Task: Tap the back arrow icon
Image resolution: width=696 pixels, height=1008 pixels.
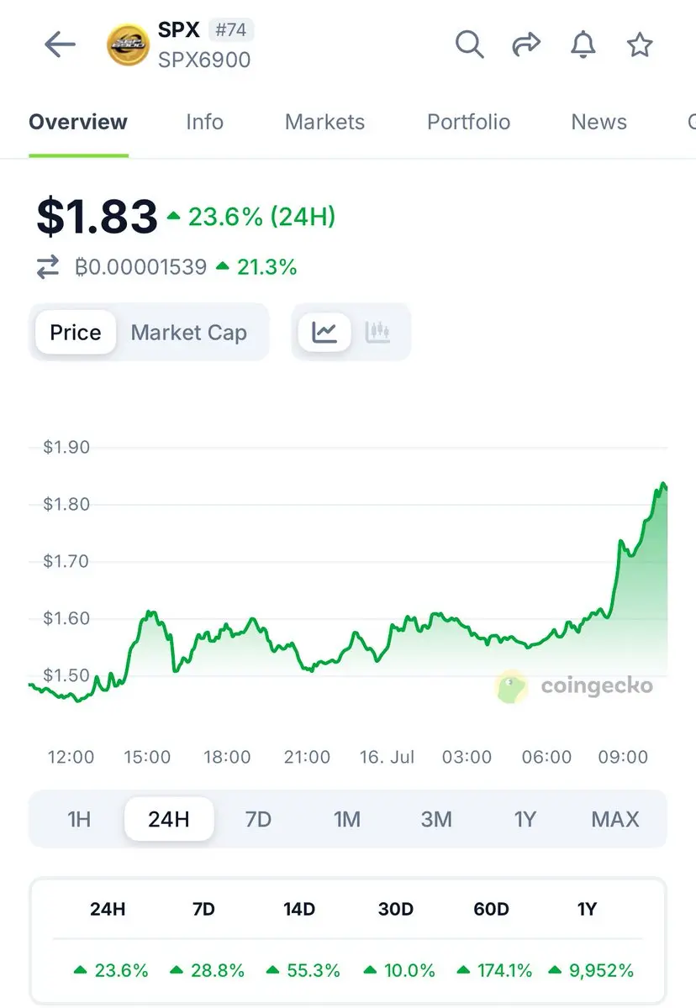Action: pyautogui.click(x=61, y=45)
